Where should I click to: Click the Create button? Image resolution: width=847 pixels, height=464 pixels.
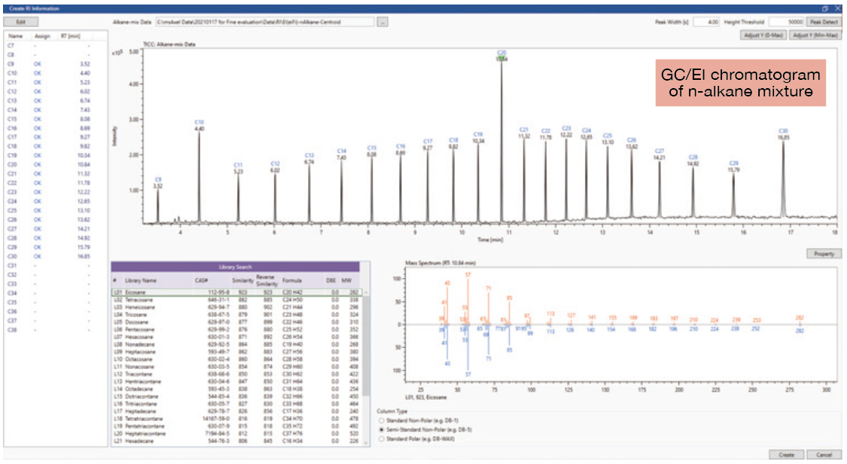pyautogui.click(x=787, y=455)
